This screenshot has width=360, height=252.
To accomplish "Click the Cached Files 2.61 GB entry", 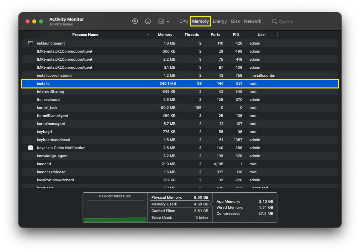I will point(180,211).
